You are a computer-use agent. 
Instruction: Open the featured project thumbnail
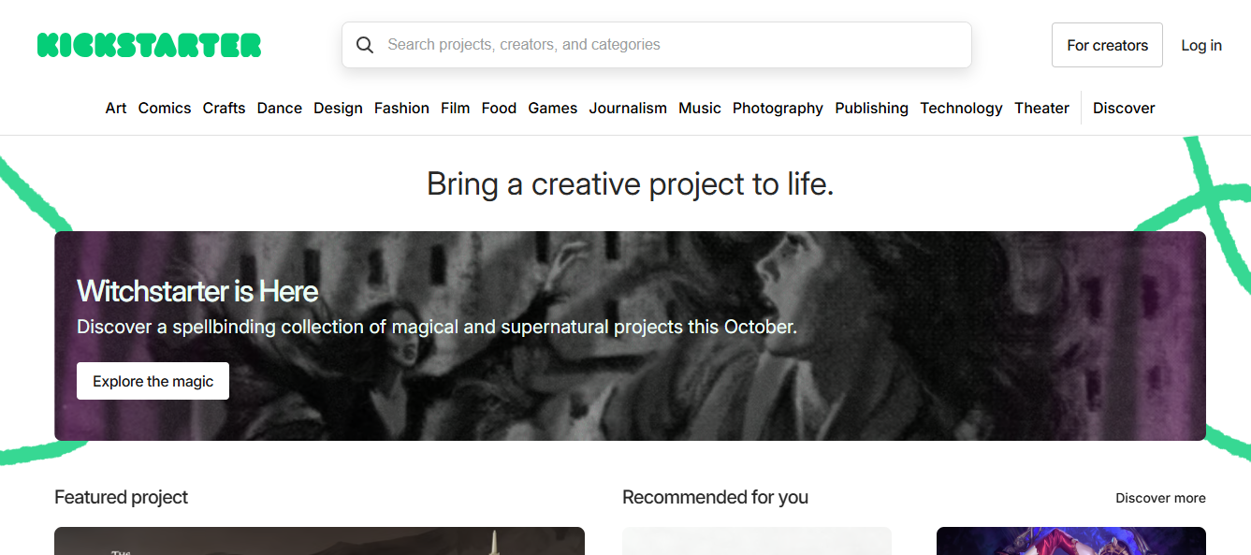tap(319, 541)
